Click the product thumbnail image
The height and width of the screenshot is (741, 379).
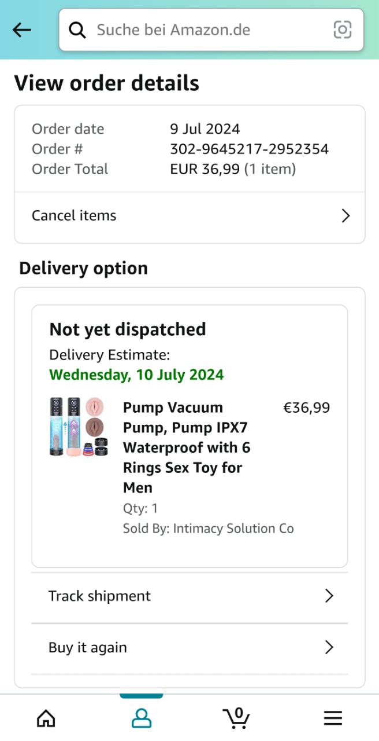point(79,427)
